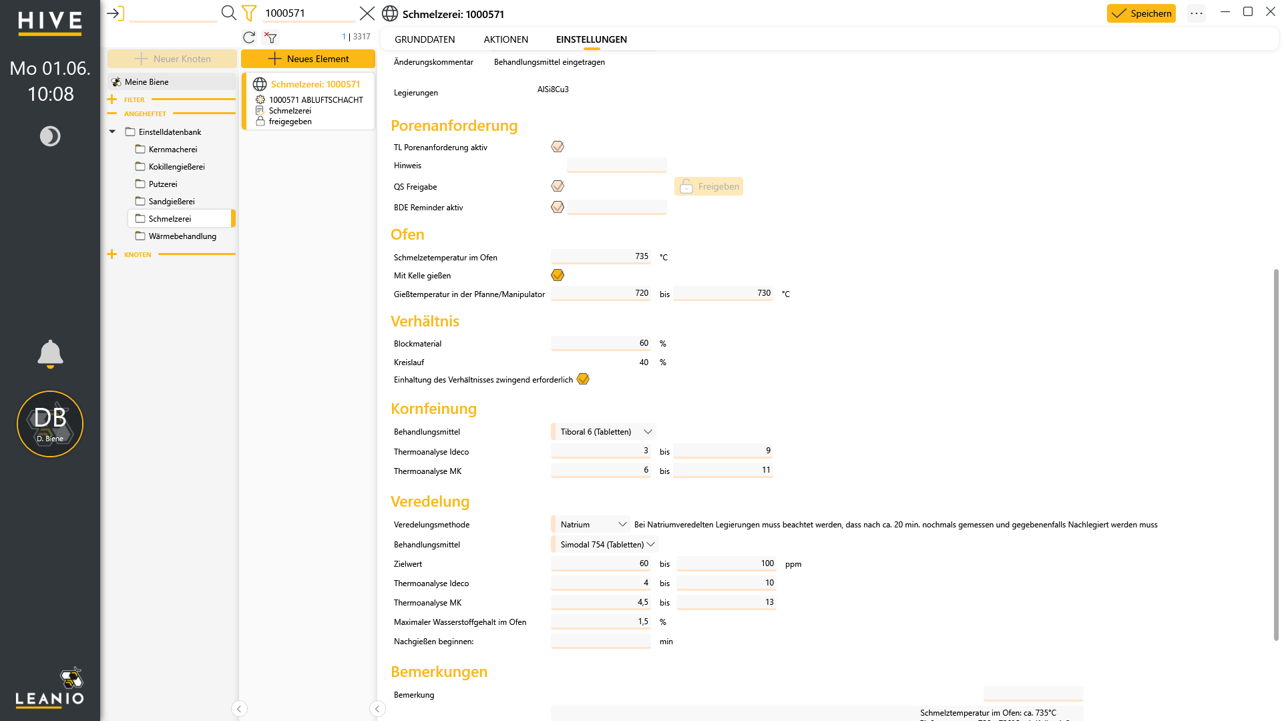Click plus icon next to FILTER

[x=112, y=99]
